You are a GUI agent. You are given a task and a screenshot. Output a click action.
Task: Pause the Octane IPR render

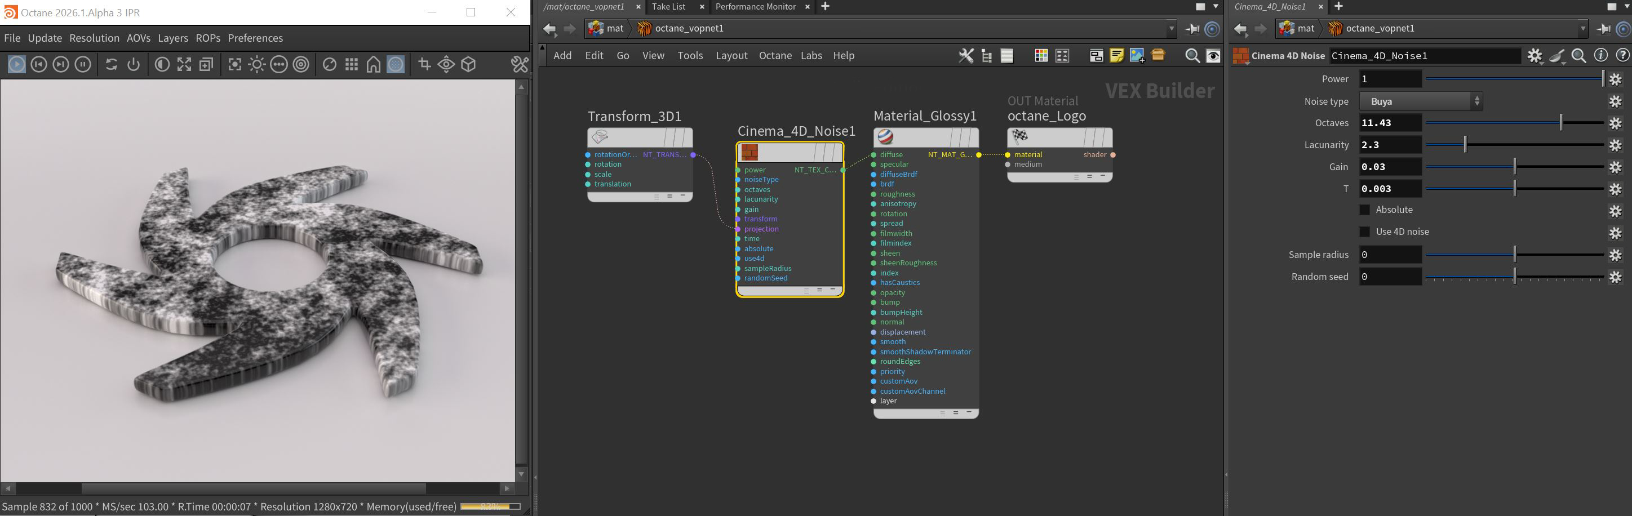coord(83,65)
